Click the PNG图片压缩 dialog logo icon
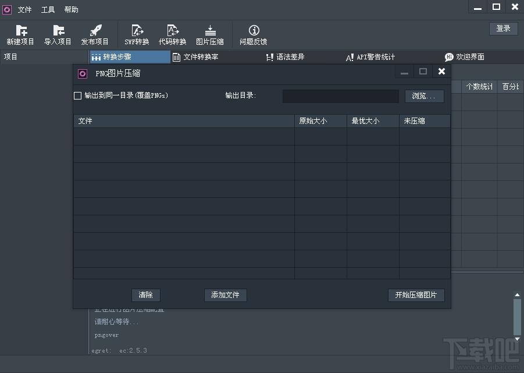524x373 pixels. click(x=83, y=73)
